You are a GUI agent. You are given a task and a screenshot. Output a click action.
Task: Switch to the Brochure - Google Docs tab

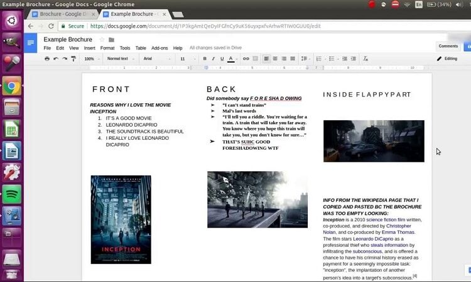tap(63, 14)
